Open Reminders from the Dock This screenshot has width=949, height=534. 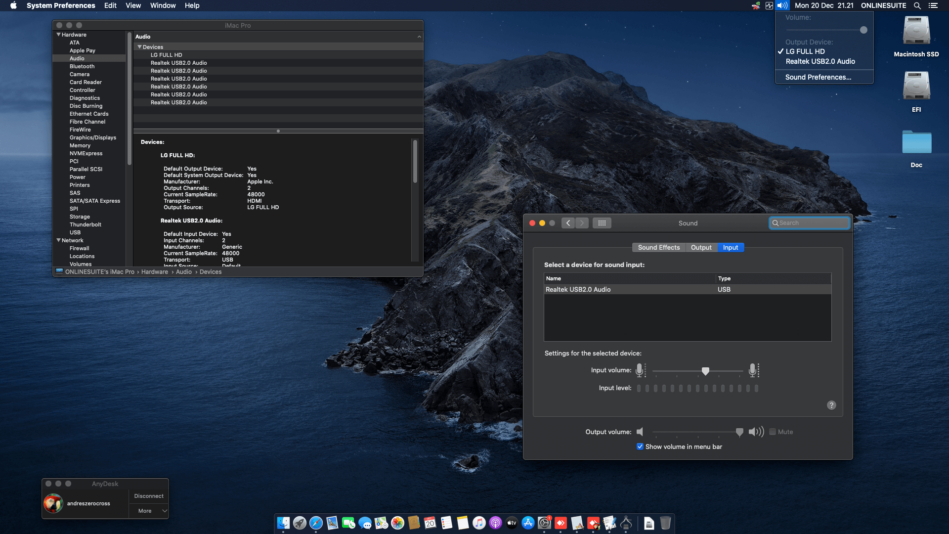click(x=446, y=523)
